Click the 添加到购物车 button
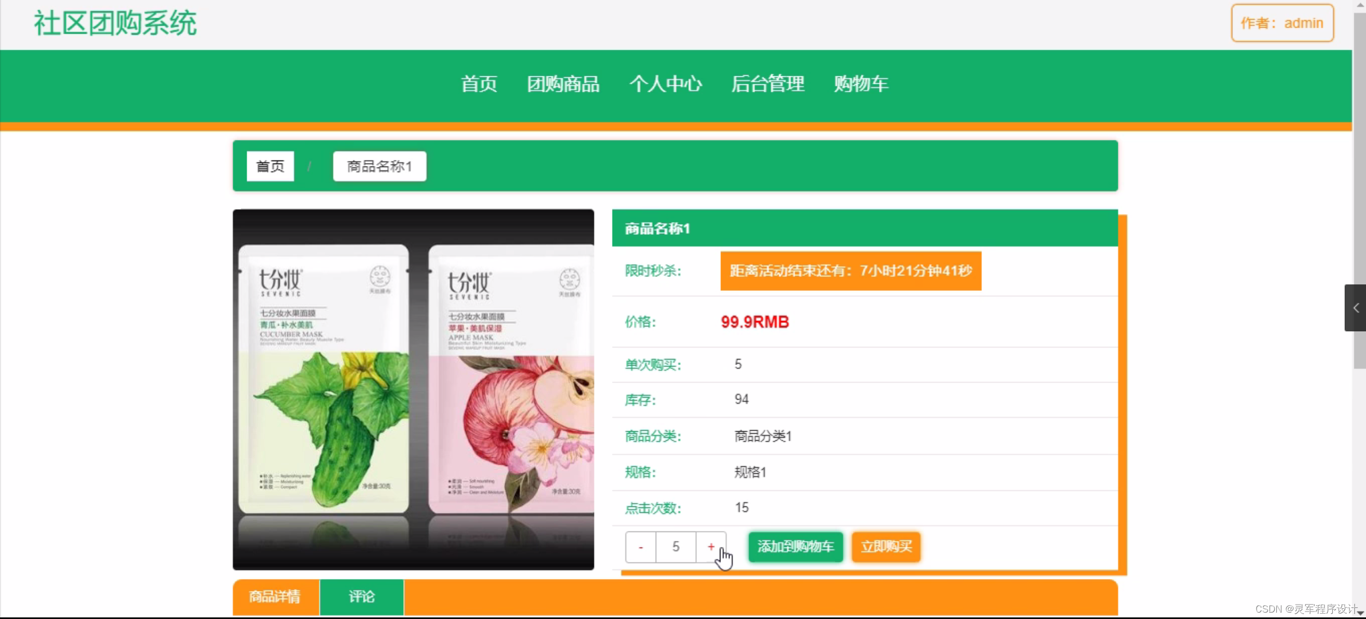 pos(795,546)
